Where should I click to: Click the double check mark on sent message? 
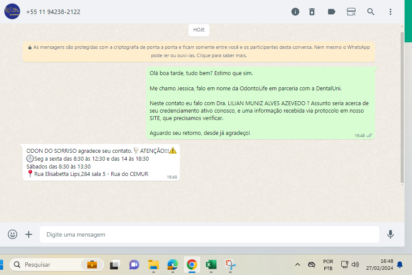point(369,135)
